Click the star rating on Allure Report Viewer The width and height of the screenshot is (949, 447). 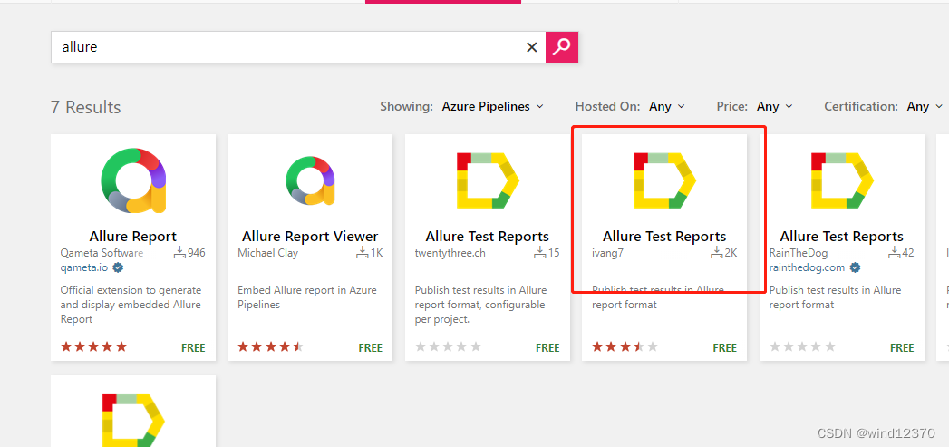(270, 347)
